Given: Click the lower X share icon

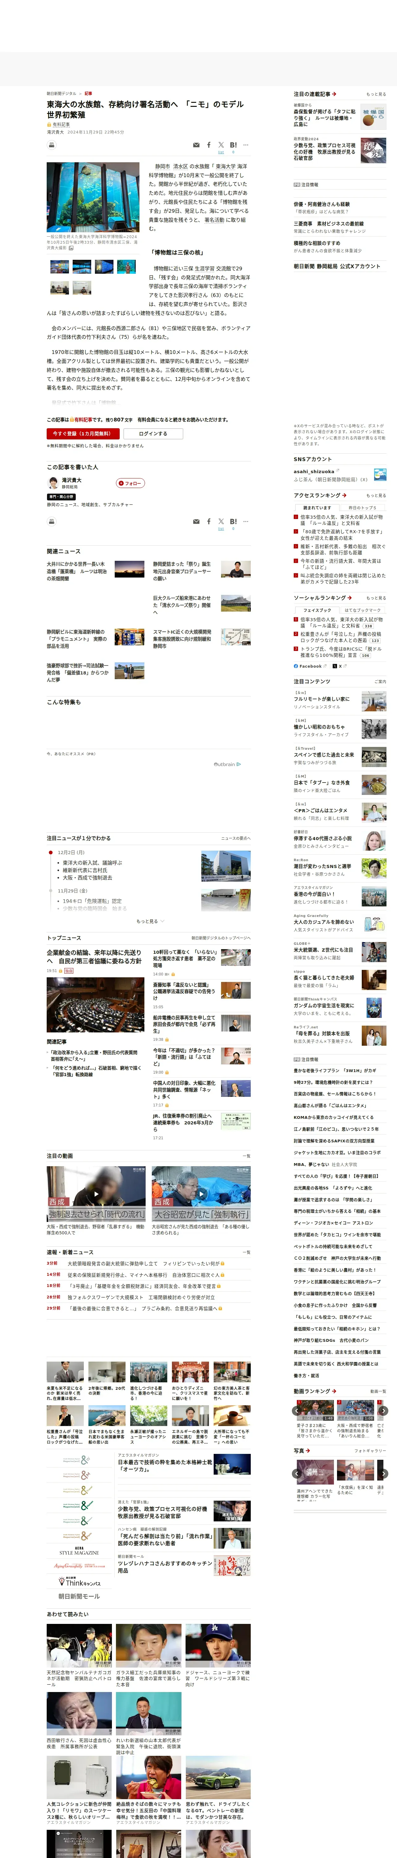Looking at the screenshot, I should click(221, 521).
